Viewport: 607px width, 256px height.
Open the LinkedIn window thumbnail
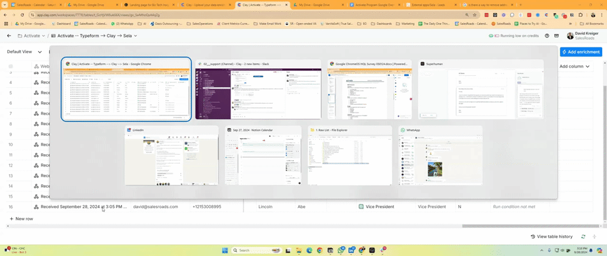(x=171, y=155)
